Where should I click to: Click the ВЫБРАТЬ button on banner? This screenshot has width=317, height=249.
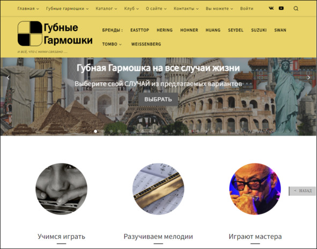pyautogui.click(x=158, y=99)
